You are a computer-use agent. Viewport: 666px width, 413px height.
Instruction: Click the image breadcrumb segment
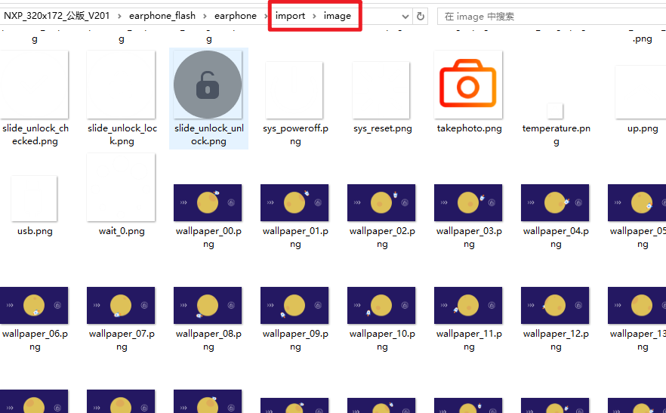click(x=338, y=16)
